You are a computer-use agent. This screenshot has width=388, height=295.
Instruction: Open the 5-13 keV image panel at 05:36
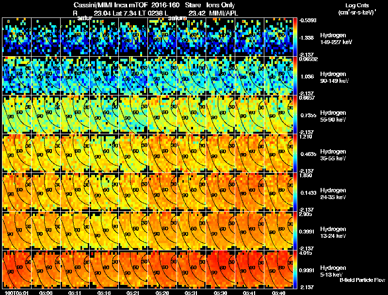pos(221,269)
